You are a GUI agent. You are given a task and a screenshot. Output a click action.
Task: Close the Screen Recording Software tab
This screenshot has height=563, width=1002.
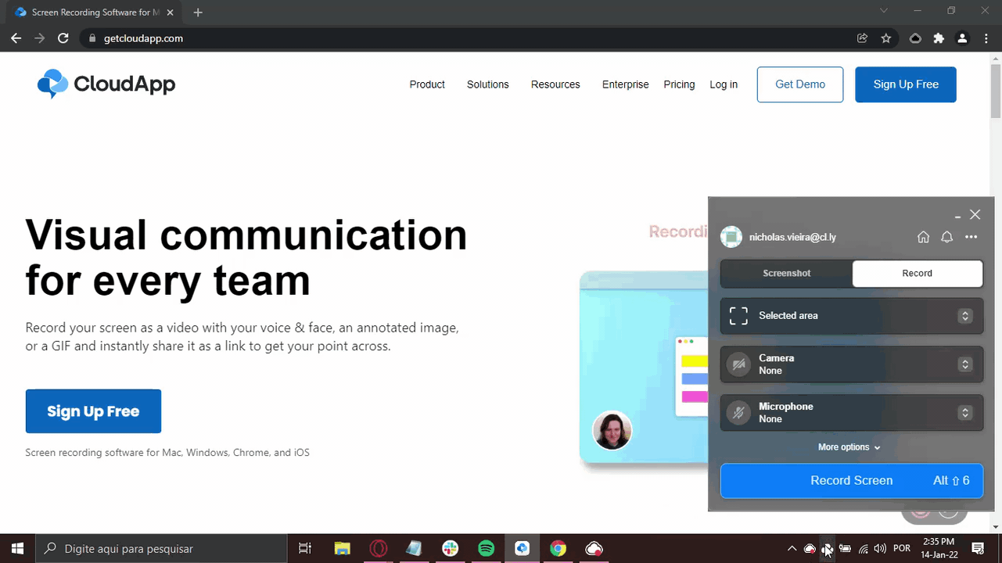[x=170, y=13]
